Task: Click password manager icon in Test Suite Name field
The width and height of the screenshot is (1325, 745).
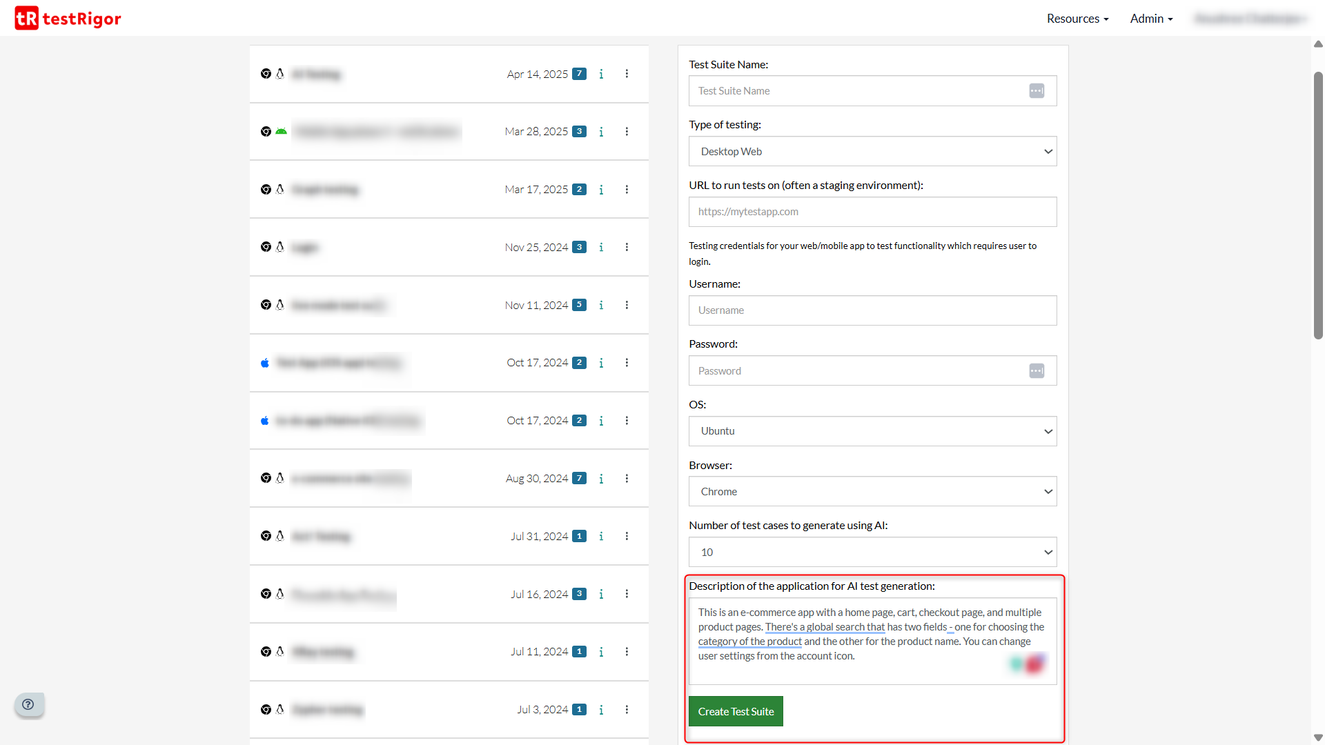Action: pos(1036,91)
